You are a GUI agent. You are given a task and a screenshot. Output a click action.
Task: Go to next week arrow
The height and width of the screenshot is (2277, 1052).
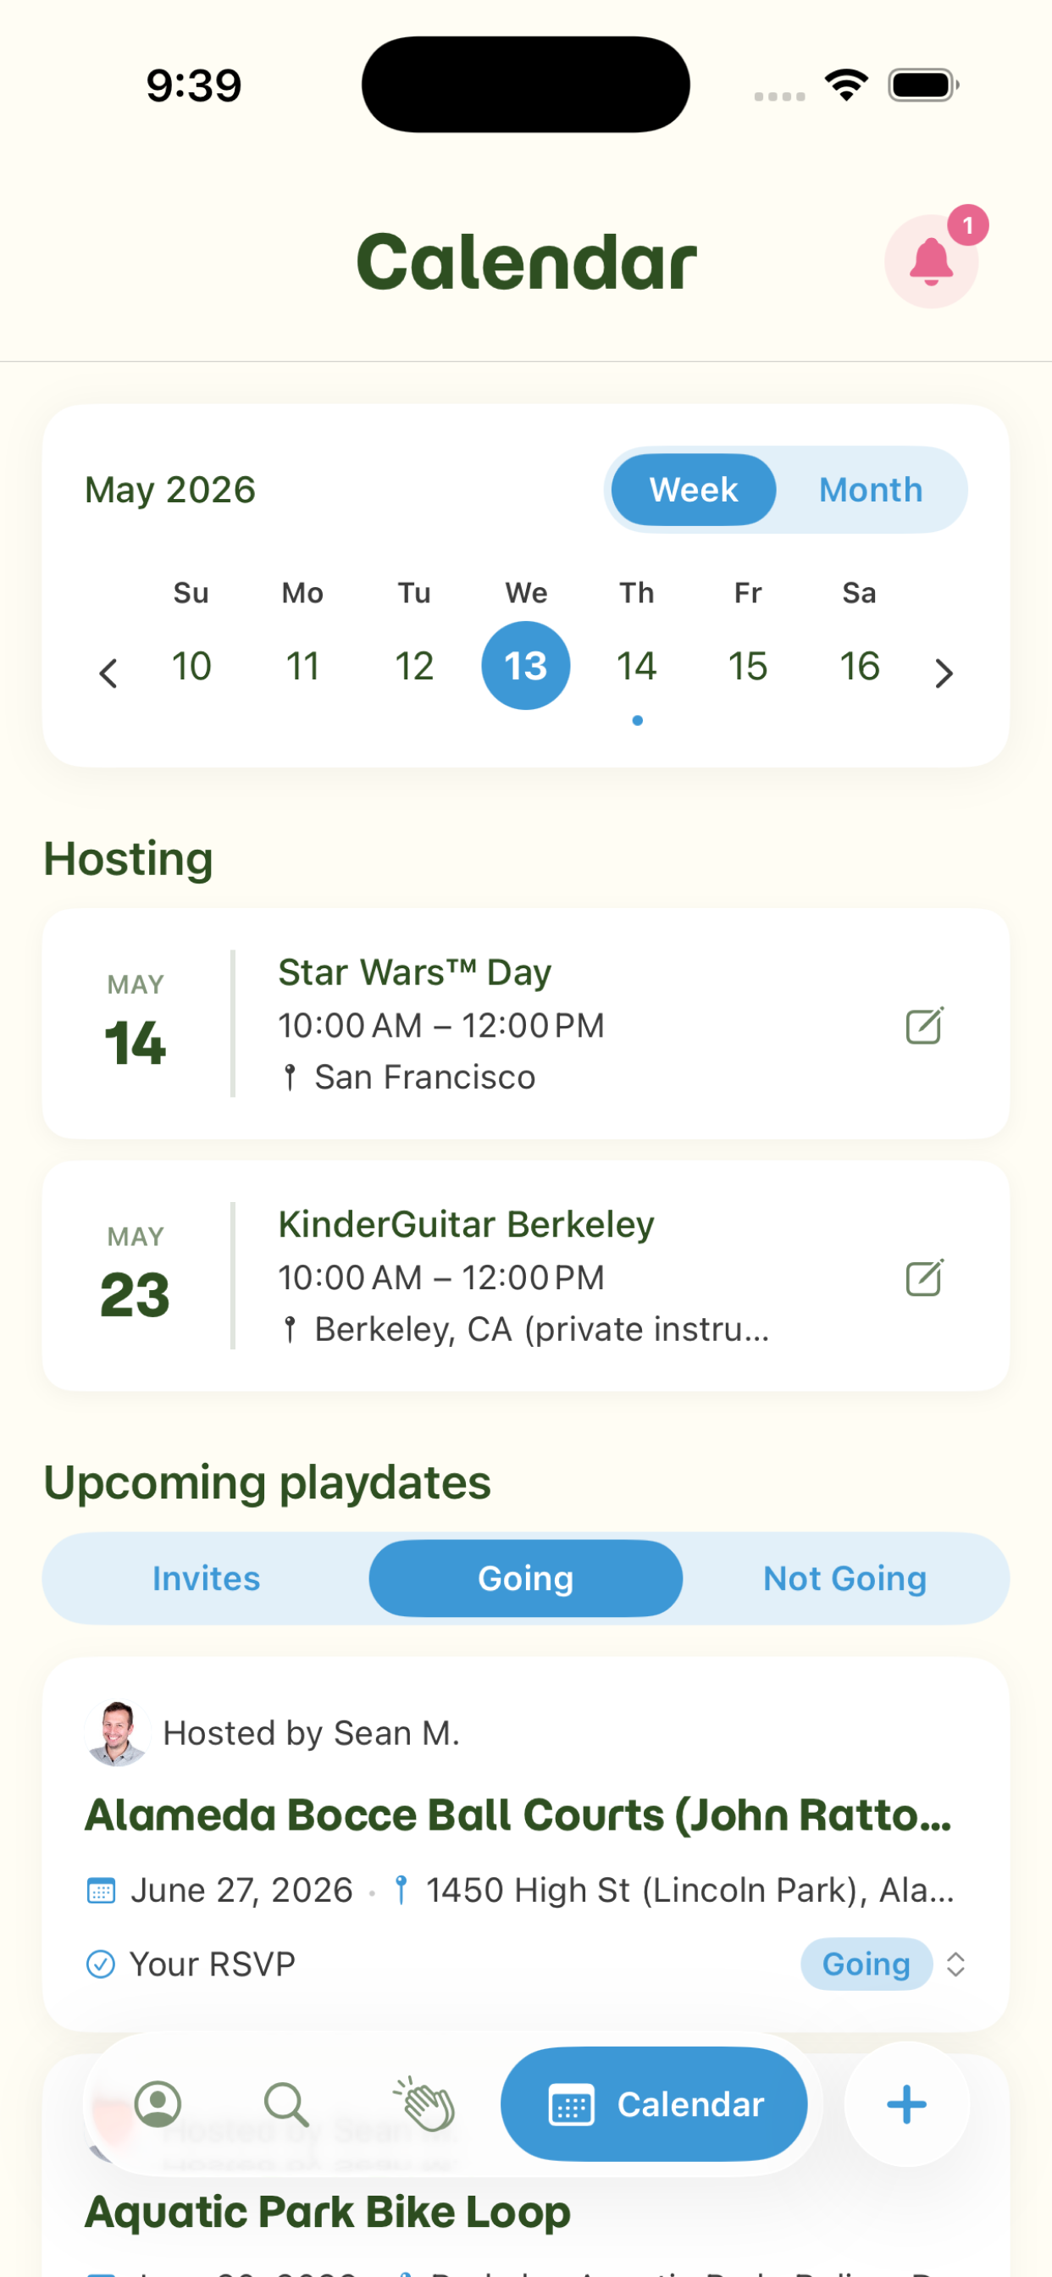click(x=944, y=673)
